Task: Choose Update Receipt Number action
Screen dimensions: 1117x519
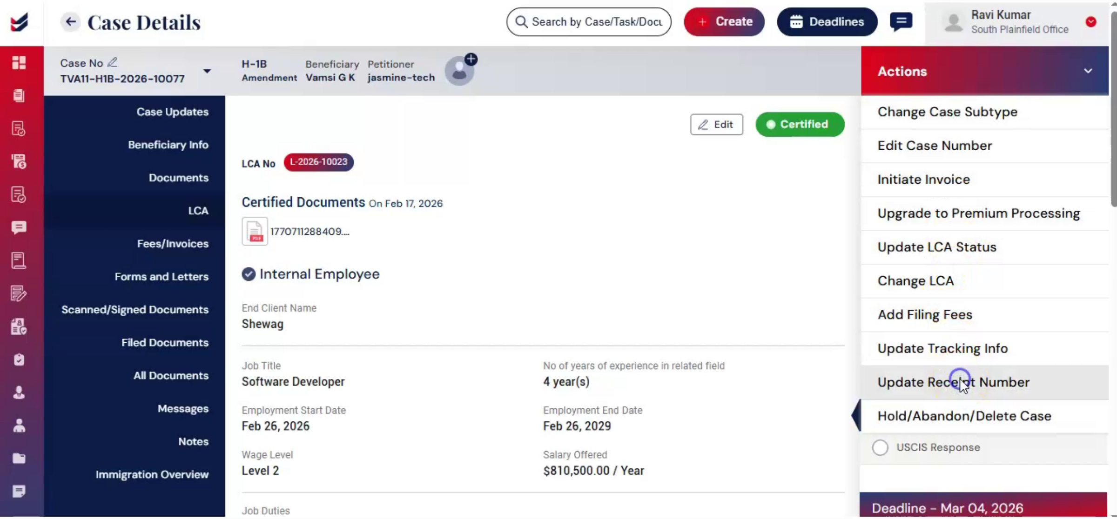Action: point(984,382)
